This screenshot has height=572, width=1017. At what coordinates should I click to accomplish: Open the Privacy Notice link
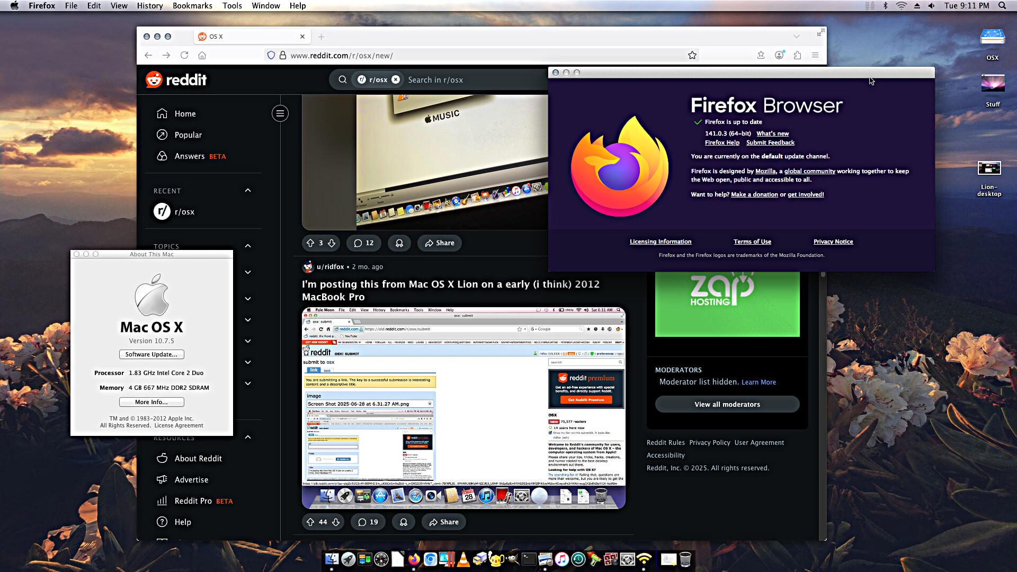coord(833,242)
